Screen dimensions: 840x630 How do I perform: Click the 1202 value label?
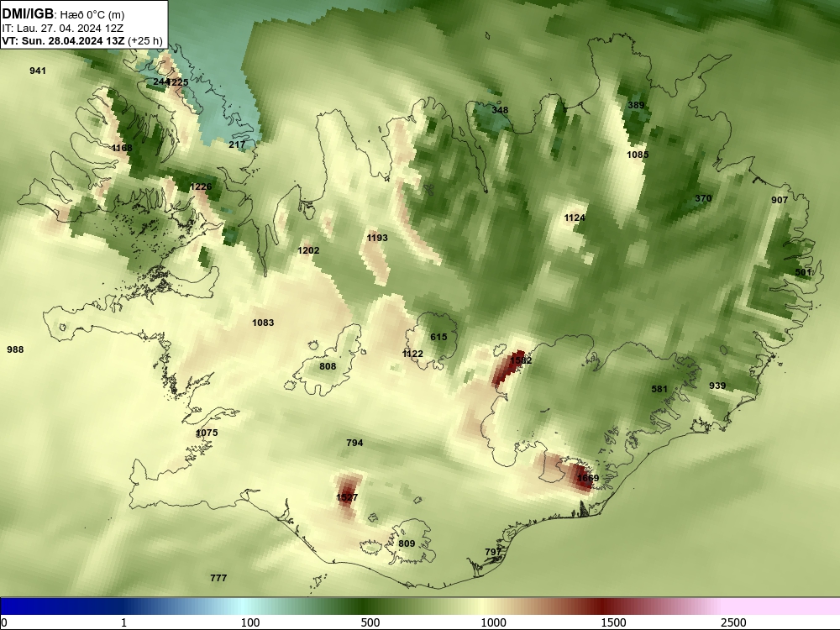click(308, 250)
